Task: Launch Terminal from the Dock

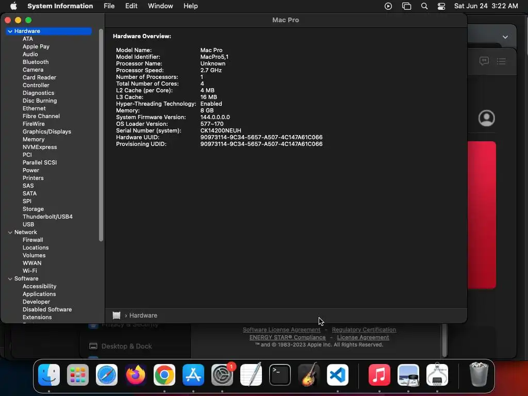Action: pos(280,375)
